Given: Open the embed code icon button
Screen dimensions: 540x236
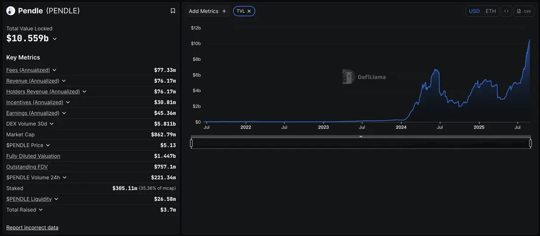Looking at the screenshot, I should [x=506, y=11].
